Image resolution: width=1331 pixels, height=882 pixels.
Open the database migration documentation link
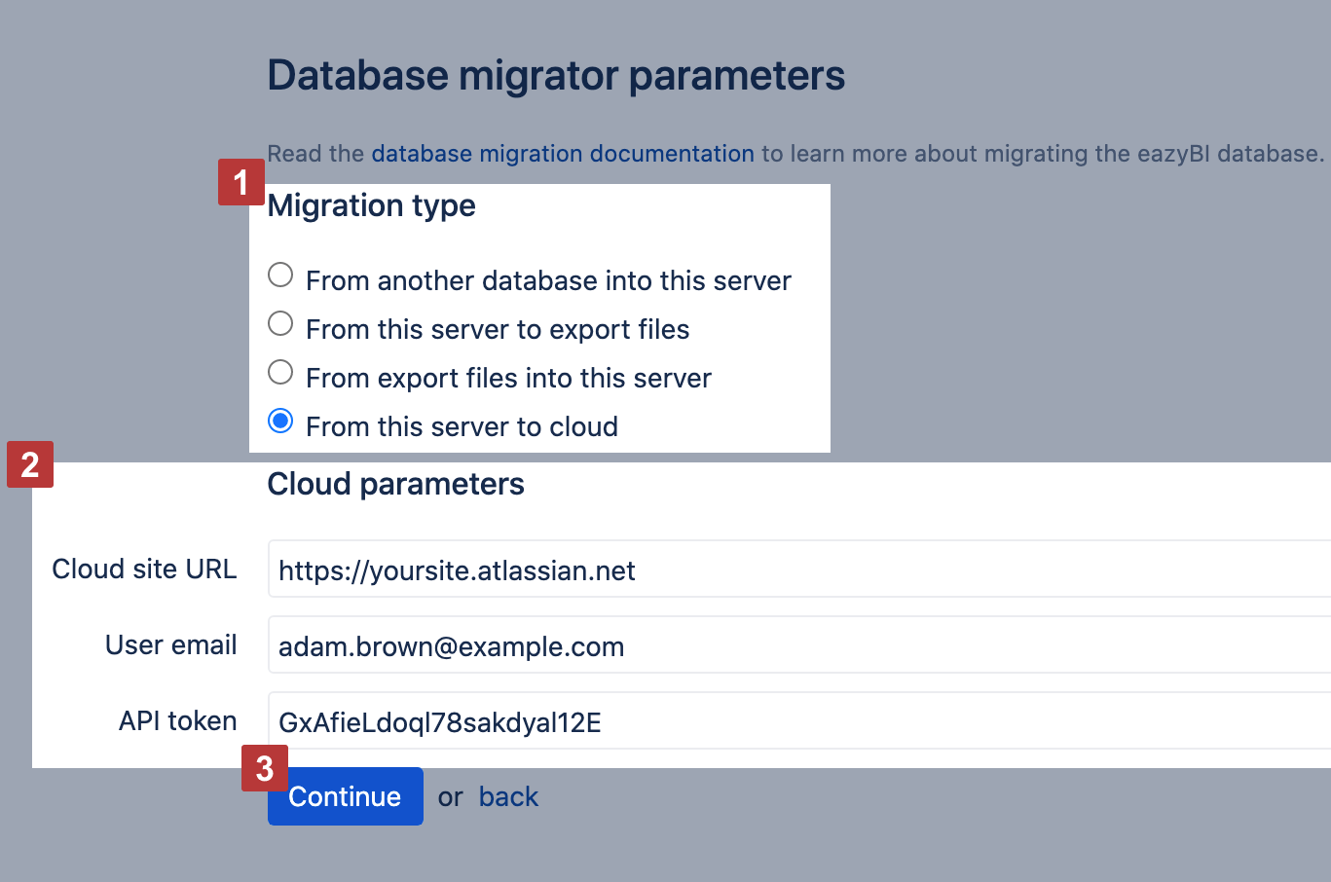point(563,154)
